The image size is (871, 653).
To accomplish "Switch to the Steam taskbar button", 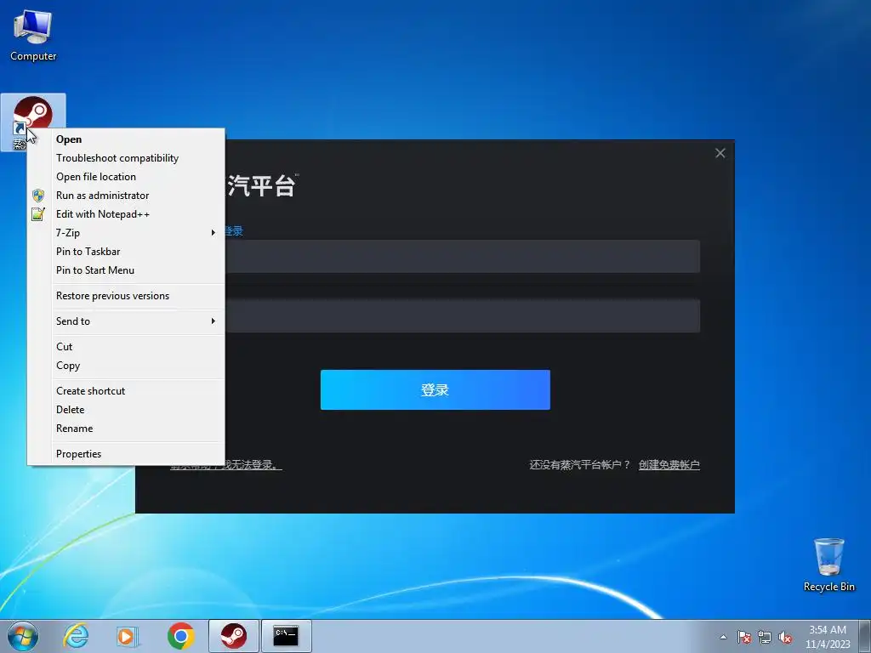I will [233, 636].
